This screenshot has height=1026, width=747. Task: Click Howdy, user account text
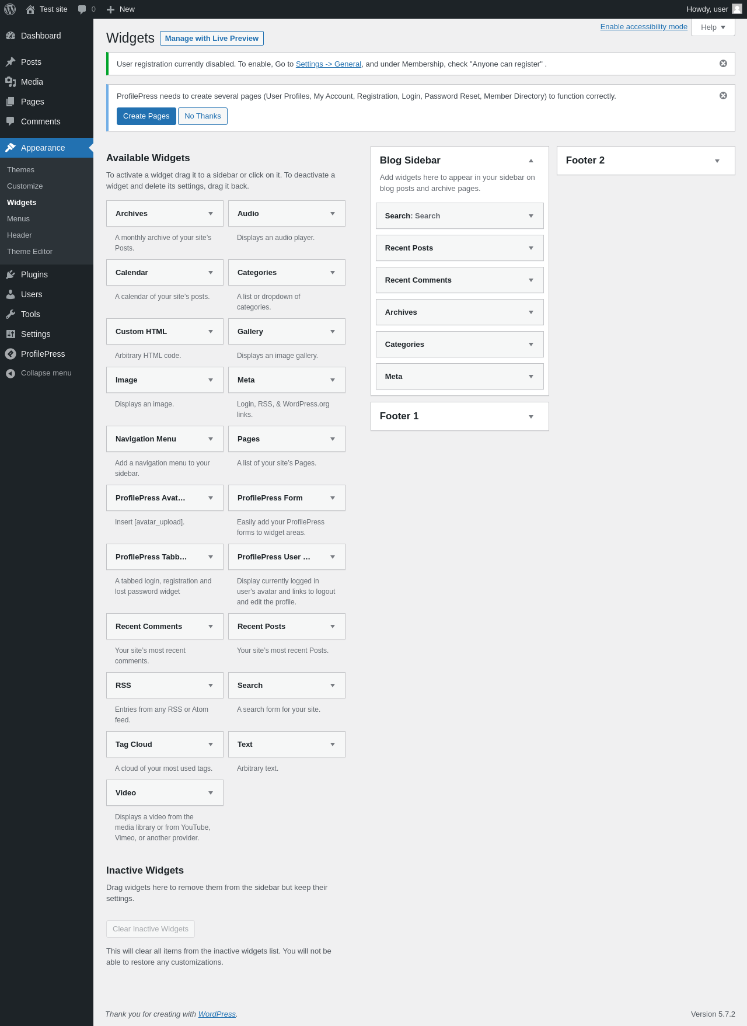tap(707, 9)
